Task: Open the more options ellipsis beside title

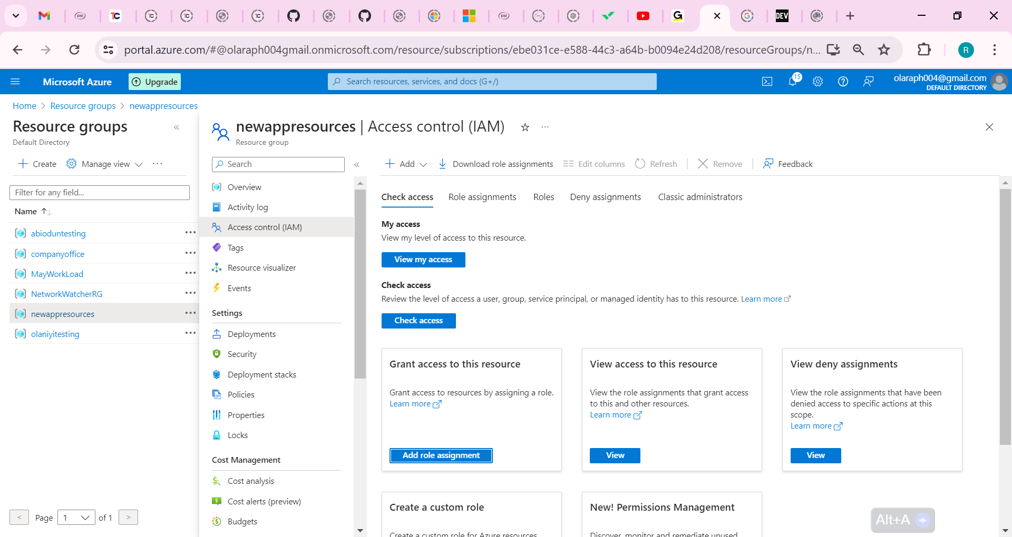Action: point(545,127)
